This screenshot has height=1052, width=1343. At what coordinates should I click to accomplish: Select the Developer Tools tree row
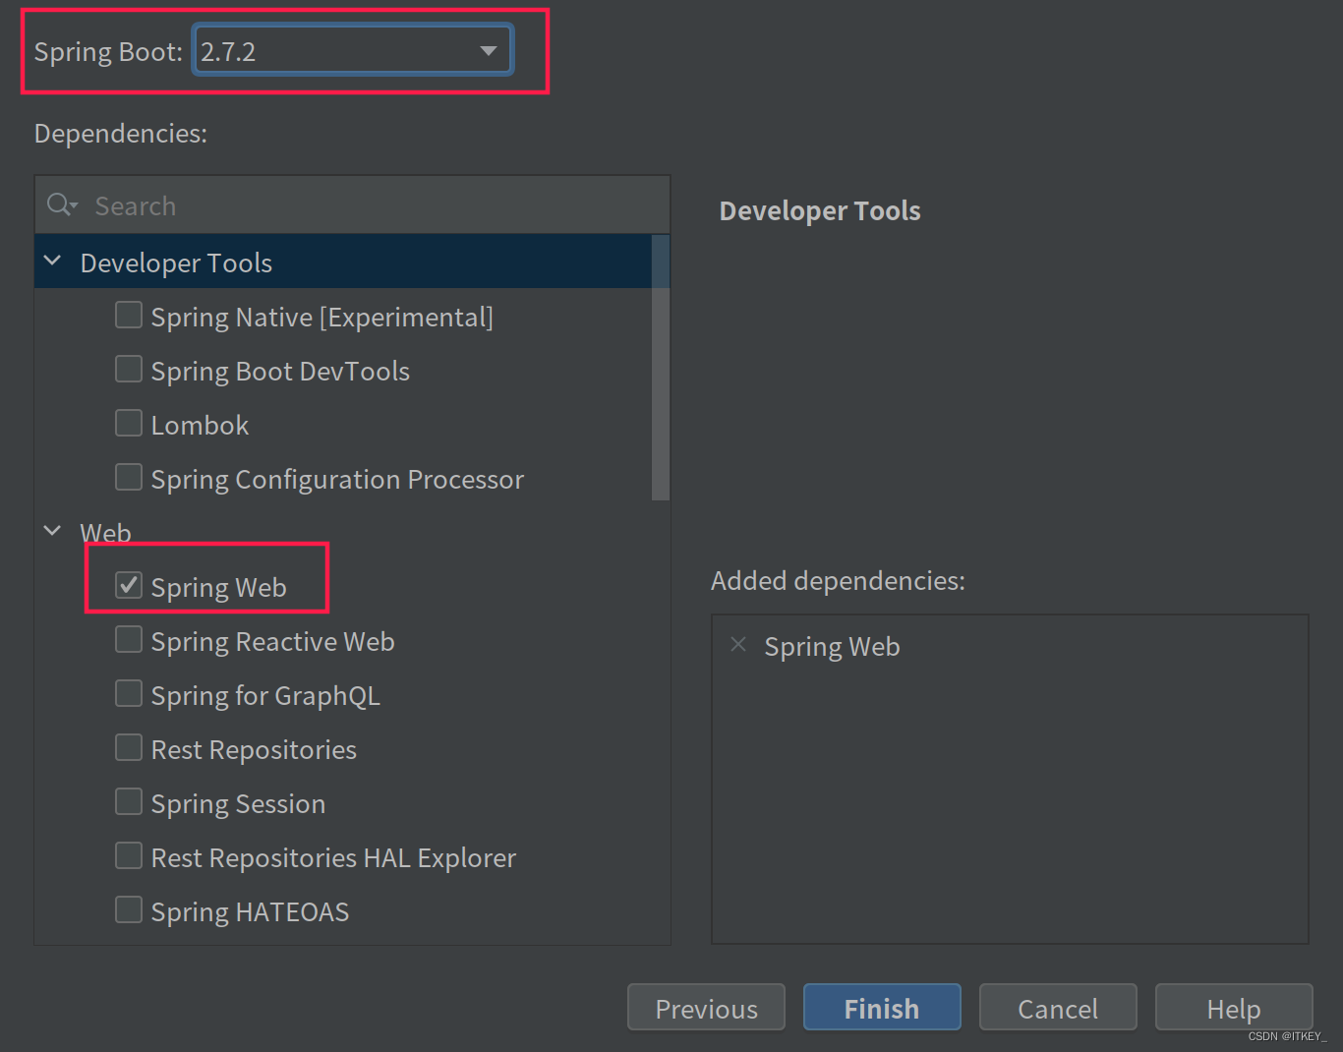pyautogui.click(x=343, y=262)
